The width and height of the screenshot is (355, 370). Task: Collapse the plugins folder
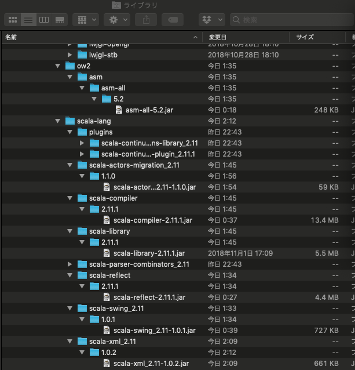pyautogui.click(x=69, y=132)
